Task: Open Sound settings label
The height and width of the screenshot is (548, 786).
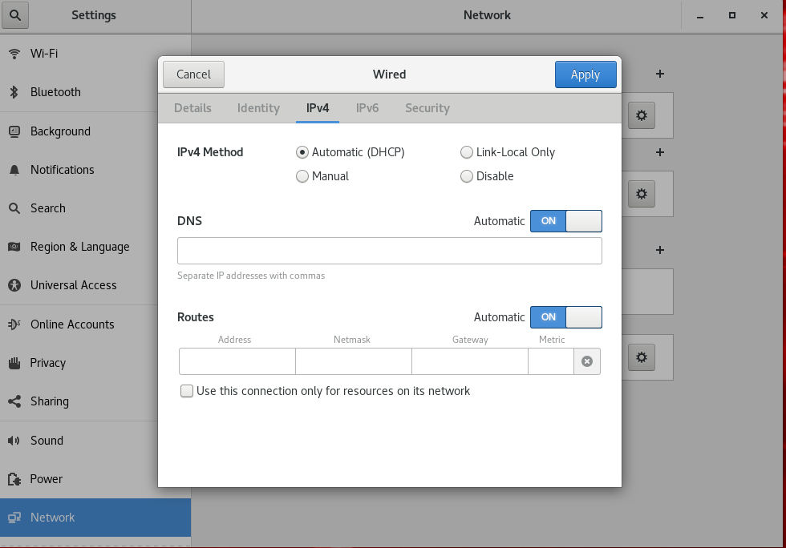Action: tap(47, 441)
